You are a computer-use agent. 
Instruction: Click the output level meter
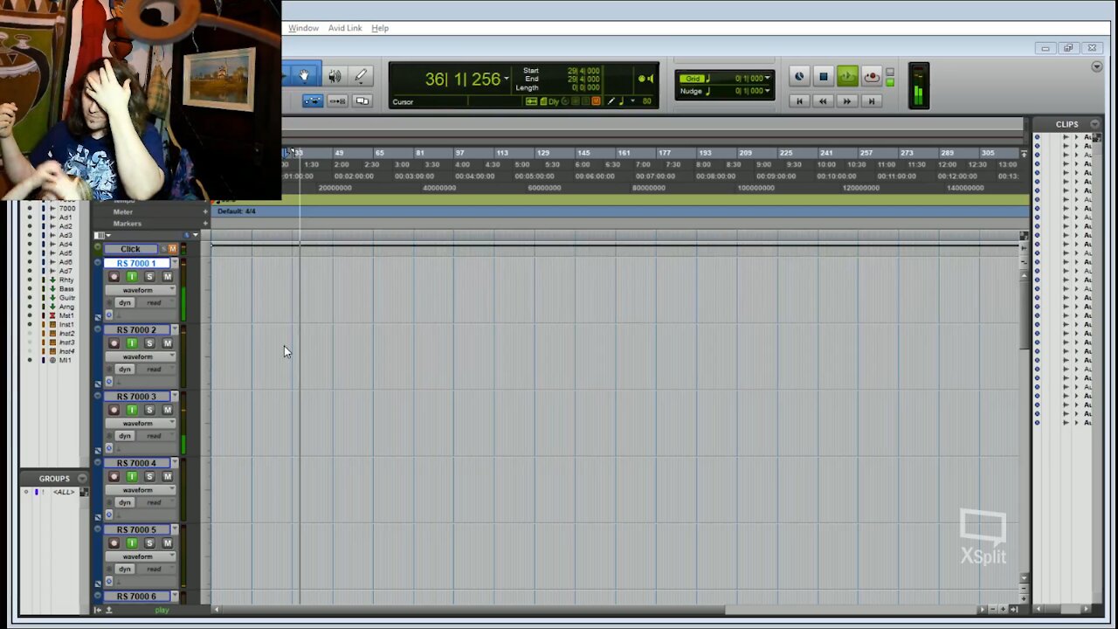918,86
